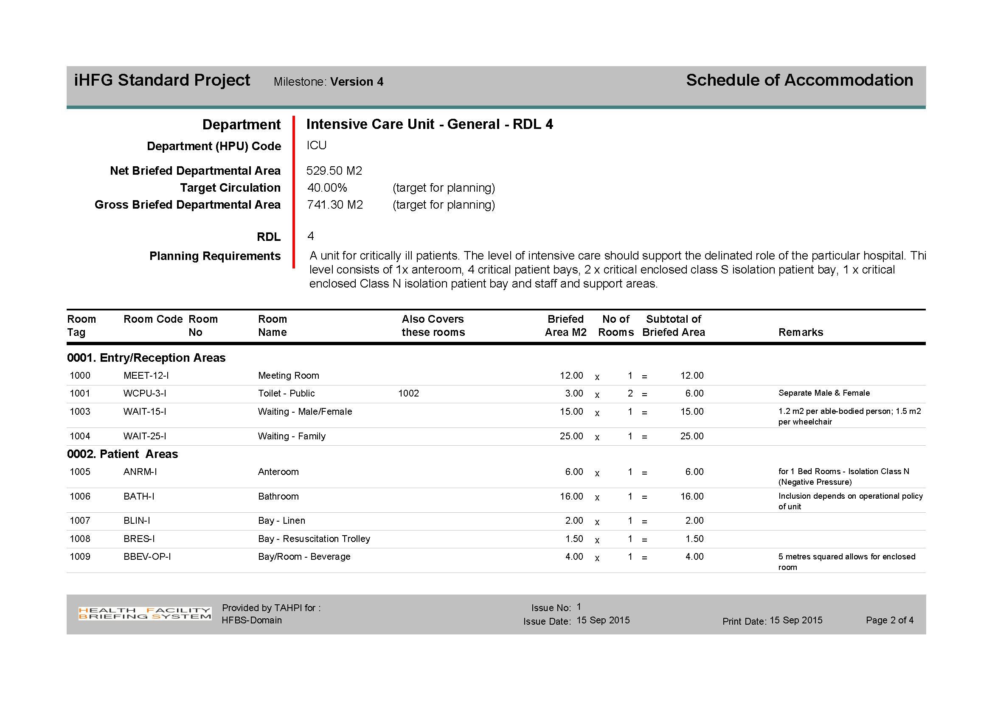Click the Bathroom subtotal '16.00'
This screenshot has height=701, width=992.
692,497
